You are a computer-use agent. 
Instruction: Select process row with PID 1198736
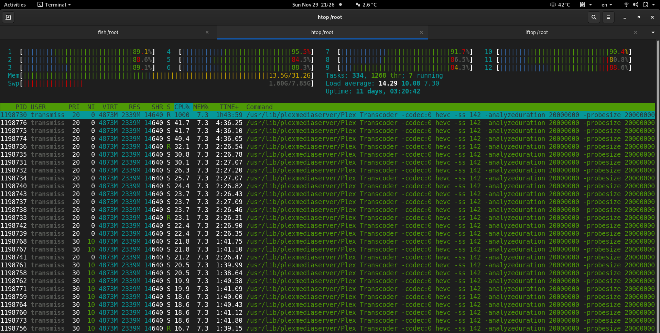(x=327, y=147)
